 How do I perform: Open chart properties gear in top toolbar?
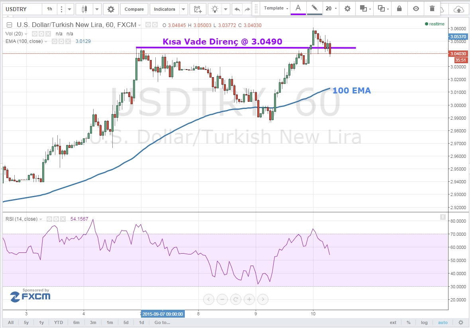(111, 9)
